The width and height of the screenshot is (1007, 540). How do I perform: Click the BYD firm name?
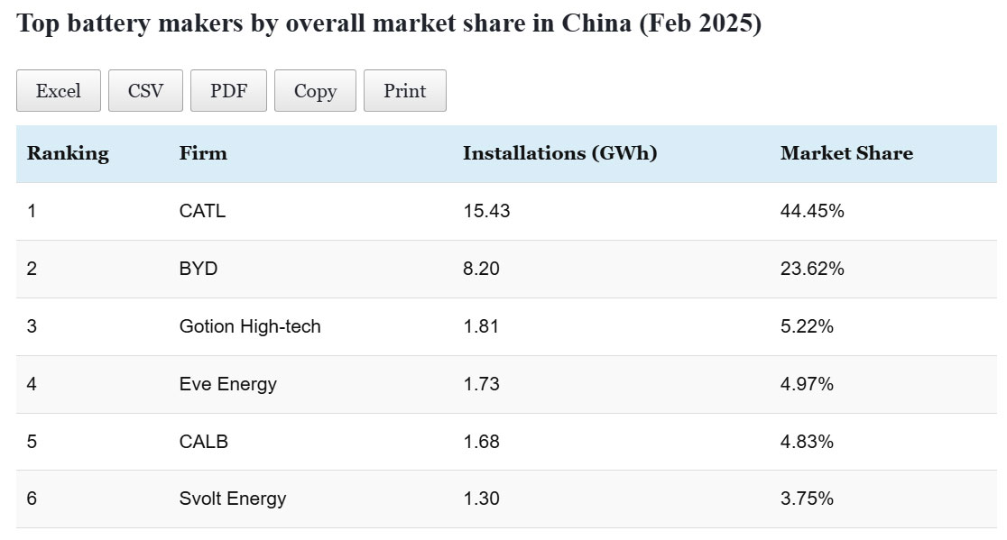pyautogui.click(x=199, y=269)
